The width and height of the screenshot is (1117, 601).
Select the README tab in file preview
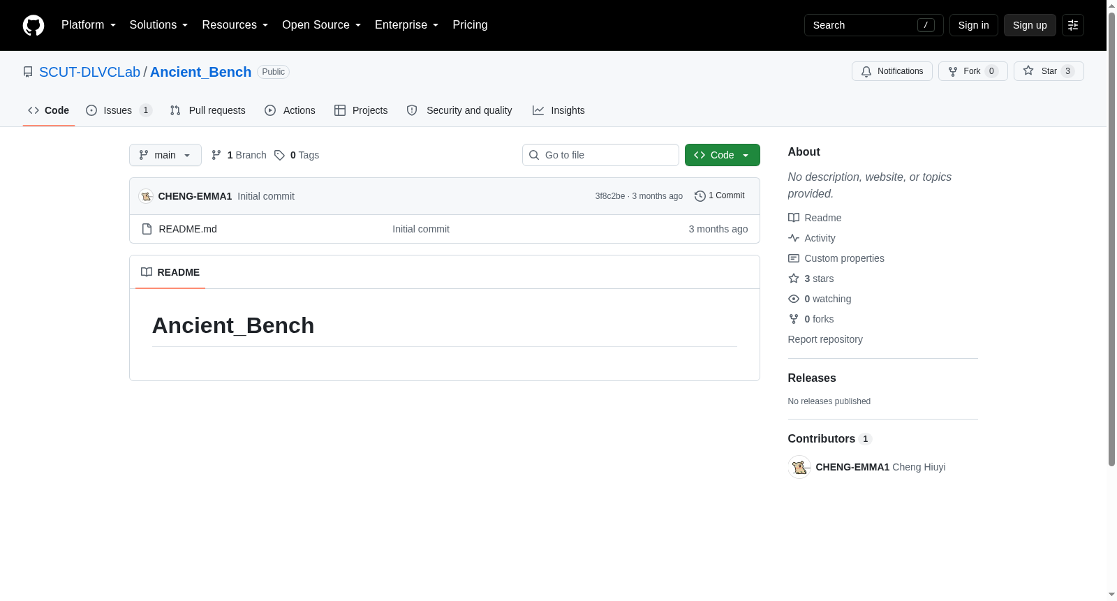pos(170,272)
